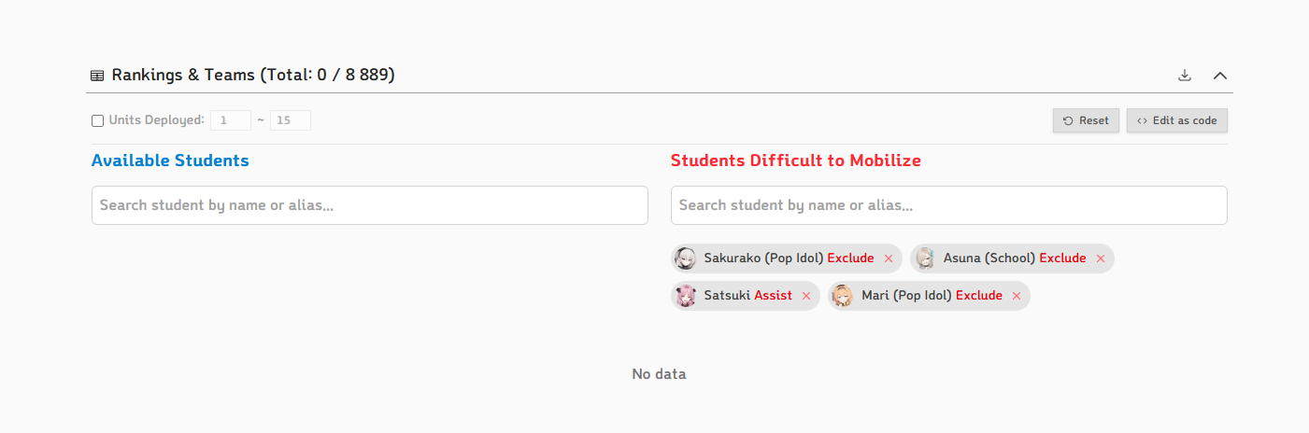The height and width of the screenshot is (433, 1309).
Task: Click Asuna (School) avatar icon
Action: [x=925, y=258]
